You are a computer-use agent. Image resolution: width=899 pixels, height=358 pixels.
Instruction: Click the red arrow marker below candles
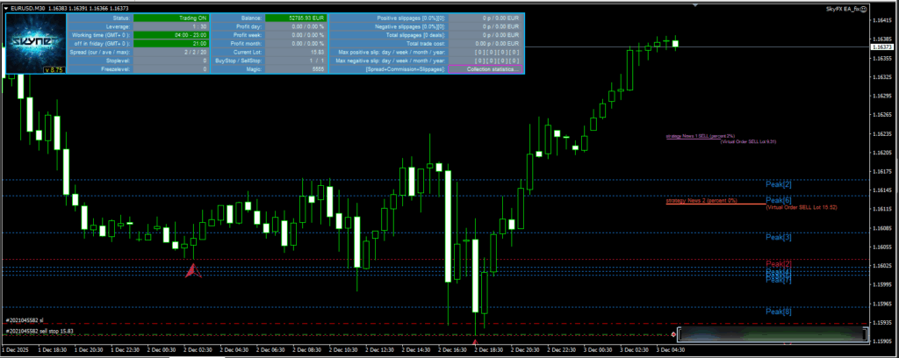coord(193,272)
